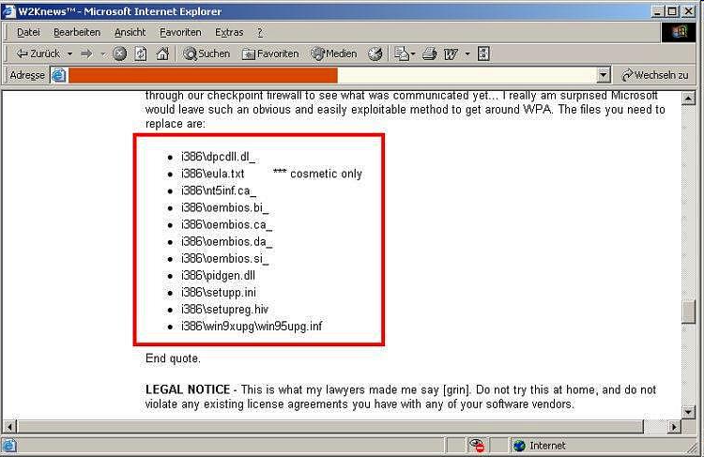
Task: Open the Extras menu
Action: click(x=229, y=32)
